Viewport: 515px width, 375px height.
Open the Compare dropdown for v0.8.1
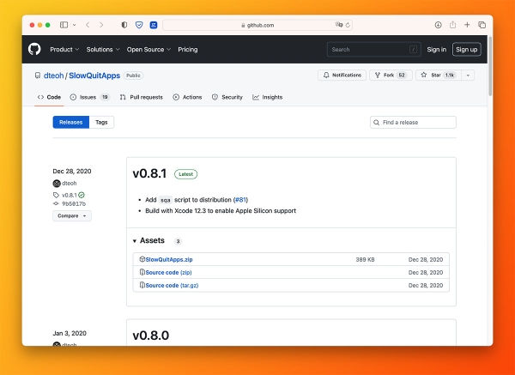(72, 215)
